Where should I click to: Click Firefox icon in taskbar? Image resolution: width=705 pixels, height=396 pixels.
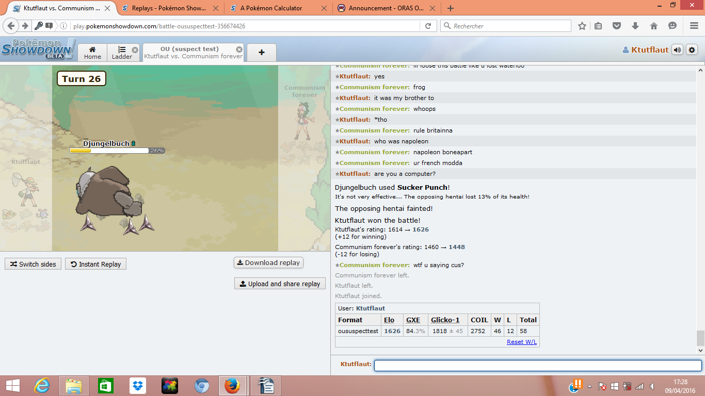click(232, 386)
